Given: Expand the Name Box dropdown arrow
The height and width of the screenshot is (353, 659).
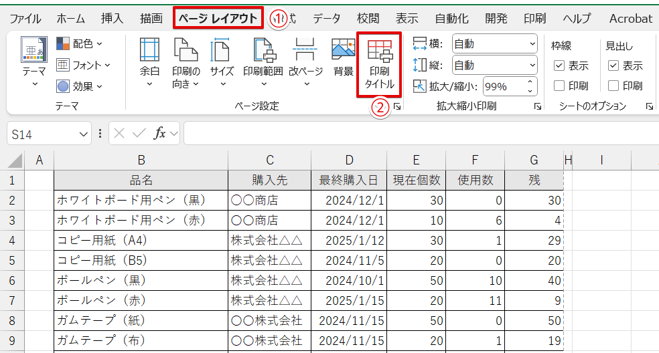Looking at the screenshot, I should pos(84,134).
